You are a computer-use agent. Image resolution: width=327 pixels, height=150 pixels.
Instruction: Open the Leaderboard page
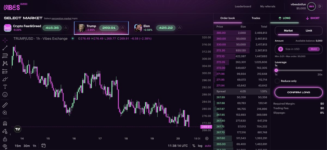[243, 7]
